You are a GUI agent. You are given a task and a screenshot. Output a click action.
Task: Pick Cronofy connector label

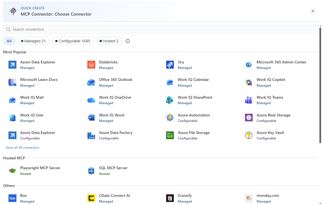(184, 195)
